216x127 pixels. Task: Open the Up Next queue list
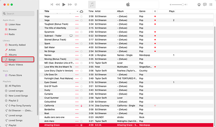(x=211, y=5)
